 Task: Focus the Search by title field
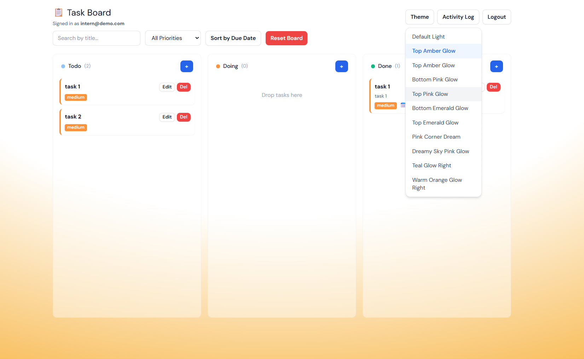click(97, 38)
